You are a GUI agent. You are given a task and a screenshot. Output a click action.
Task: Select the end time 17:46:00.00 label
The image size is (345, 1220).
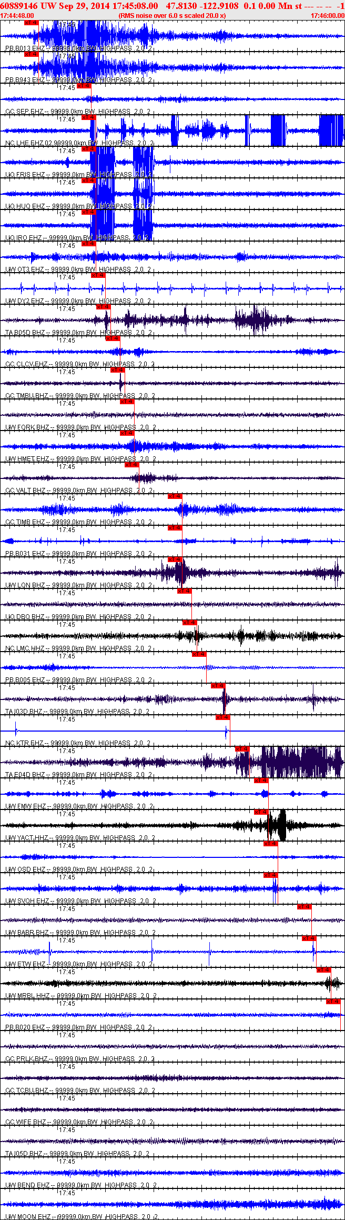327,16
